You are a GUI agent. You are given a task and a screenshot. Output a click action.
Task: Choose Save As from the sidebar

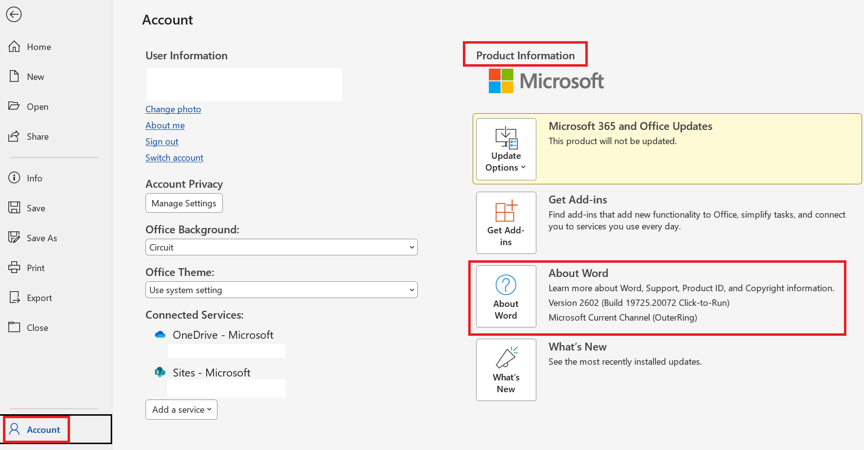pyautogui.click(x=42, y=238)
